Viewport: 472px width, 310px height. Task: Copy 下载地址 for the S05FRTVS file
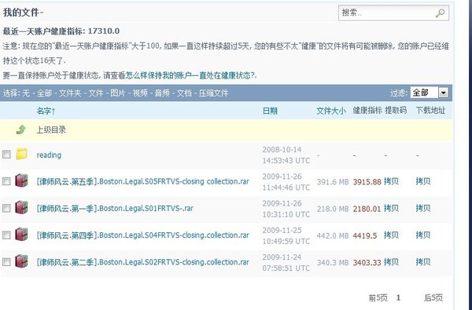[423, 181]
